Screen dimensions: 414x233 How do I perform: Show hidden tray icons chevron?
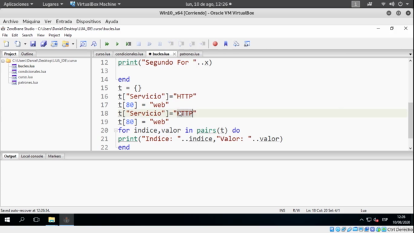coord(362,220)
